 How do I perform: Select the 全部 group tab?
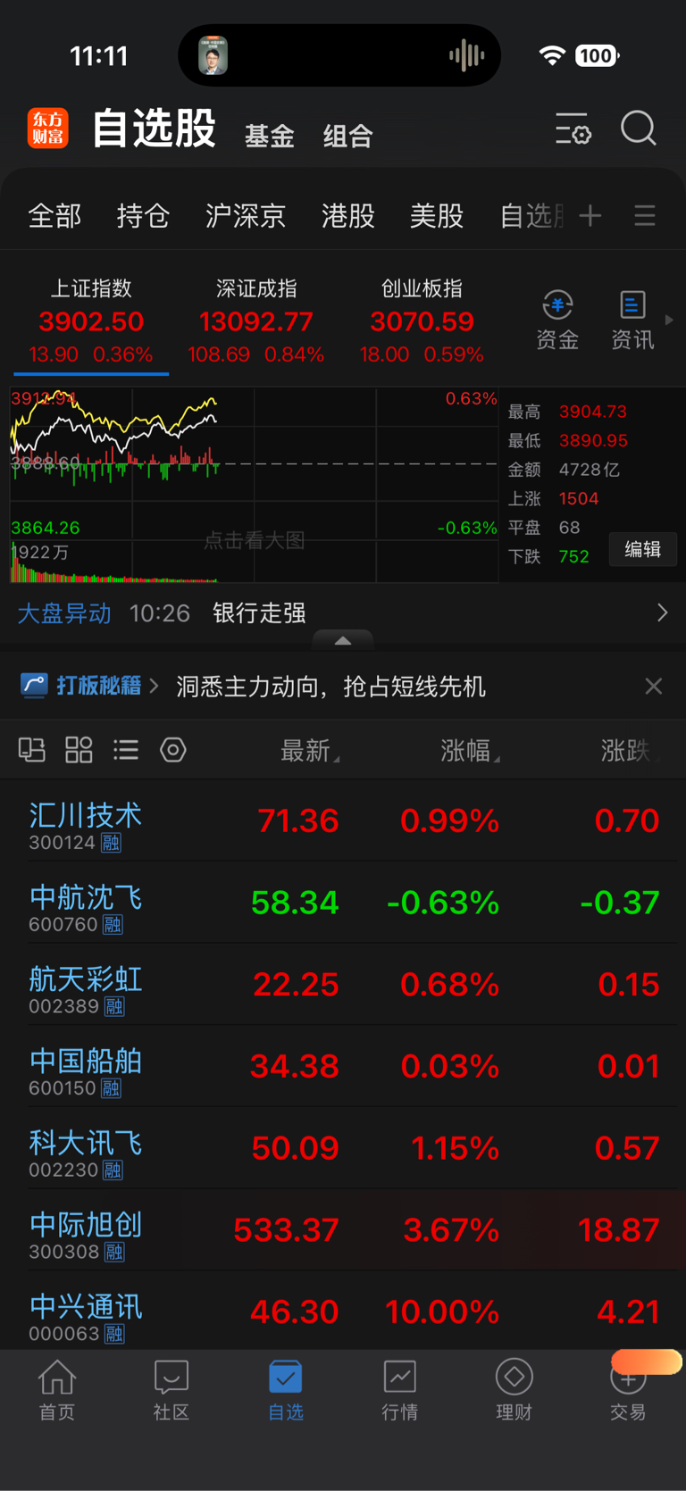54,215
